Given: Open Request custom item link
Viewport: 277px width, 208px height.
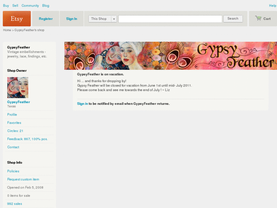Looking at the screenshot, I should click(23, 179).
